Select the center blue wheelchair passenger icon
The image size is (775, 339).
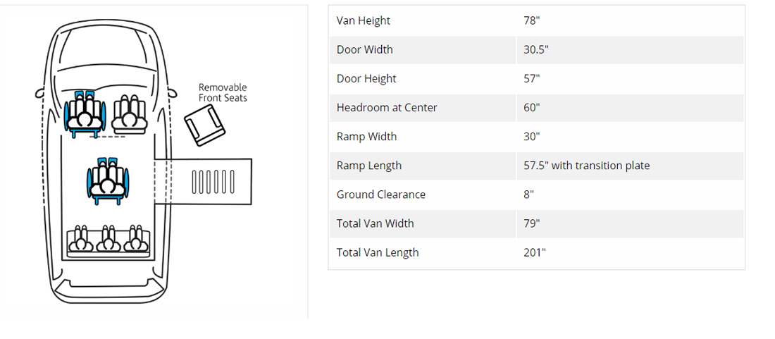pos(108,181)
